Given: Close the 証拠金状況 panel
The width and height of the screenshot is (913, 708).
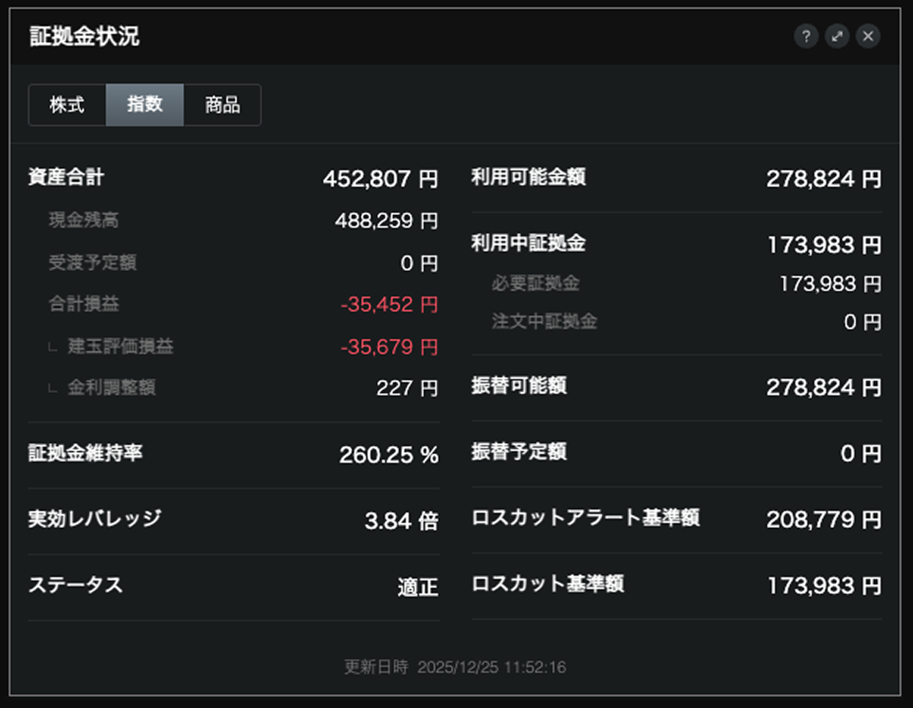Looking at the screenshot, I should coord(868,36).
